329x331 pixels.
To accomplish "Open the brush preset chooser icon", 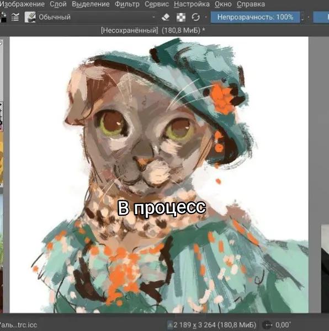I will [30, 17].
